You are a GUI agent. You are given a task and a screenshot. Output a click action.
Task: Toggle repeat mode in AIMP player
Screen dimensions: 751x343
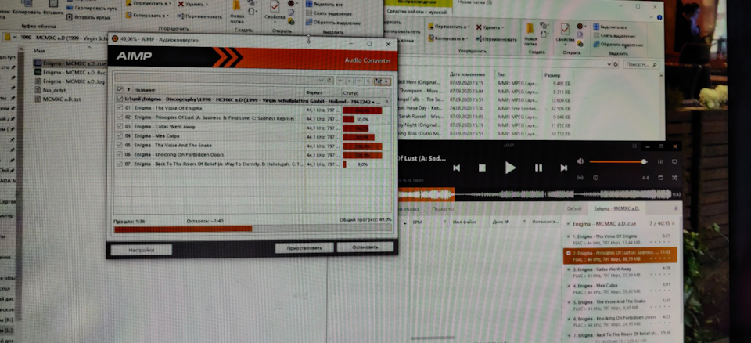660,178
